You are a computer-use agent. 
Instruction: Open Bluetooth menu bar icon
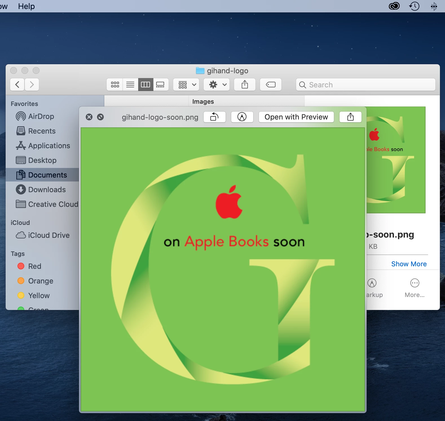pos(434,6)
